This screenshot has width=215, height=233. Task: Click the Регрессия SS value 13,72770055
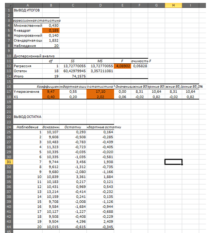(x=73, y=66)
